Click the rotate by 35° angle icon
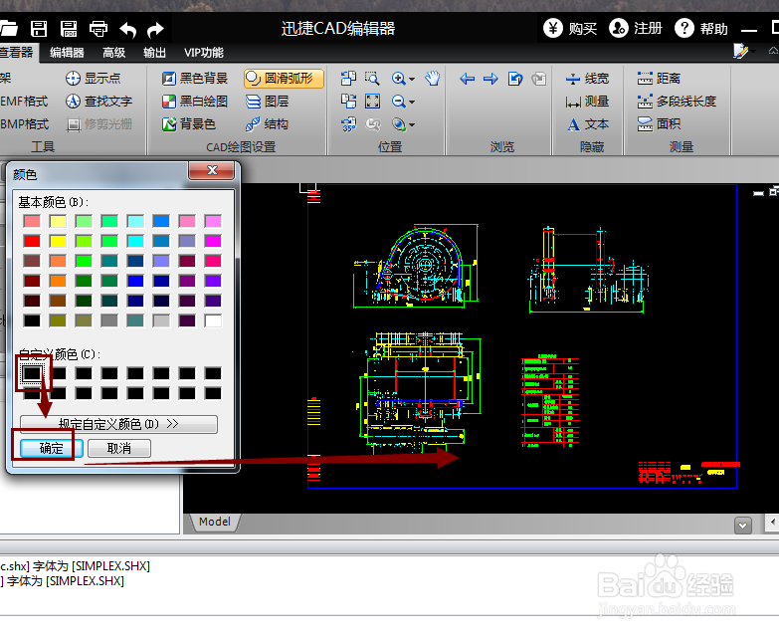The image size is (779, 636). click(x=348, y=124)
